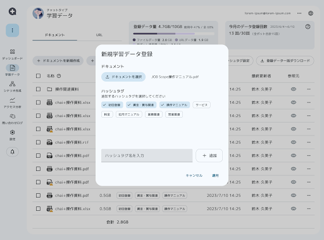
Task: Click the ハッシュタグ設定 button behind the dialog
Action: (x=240, y=61)
